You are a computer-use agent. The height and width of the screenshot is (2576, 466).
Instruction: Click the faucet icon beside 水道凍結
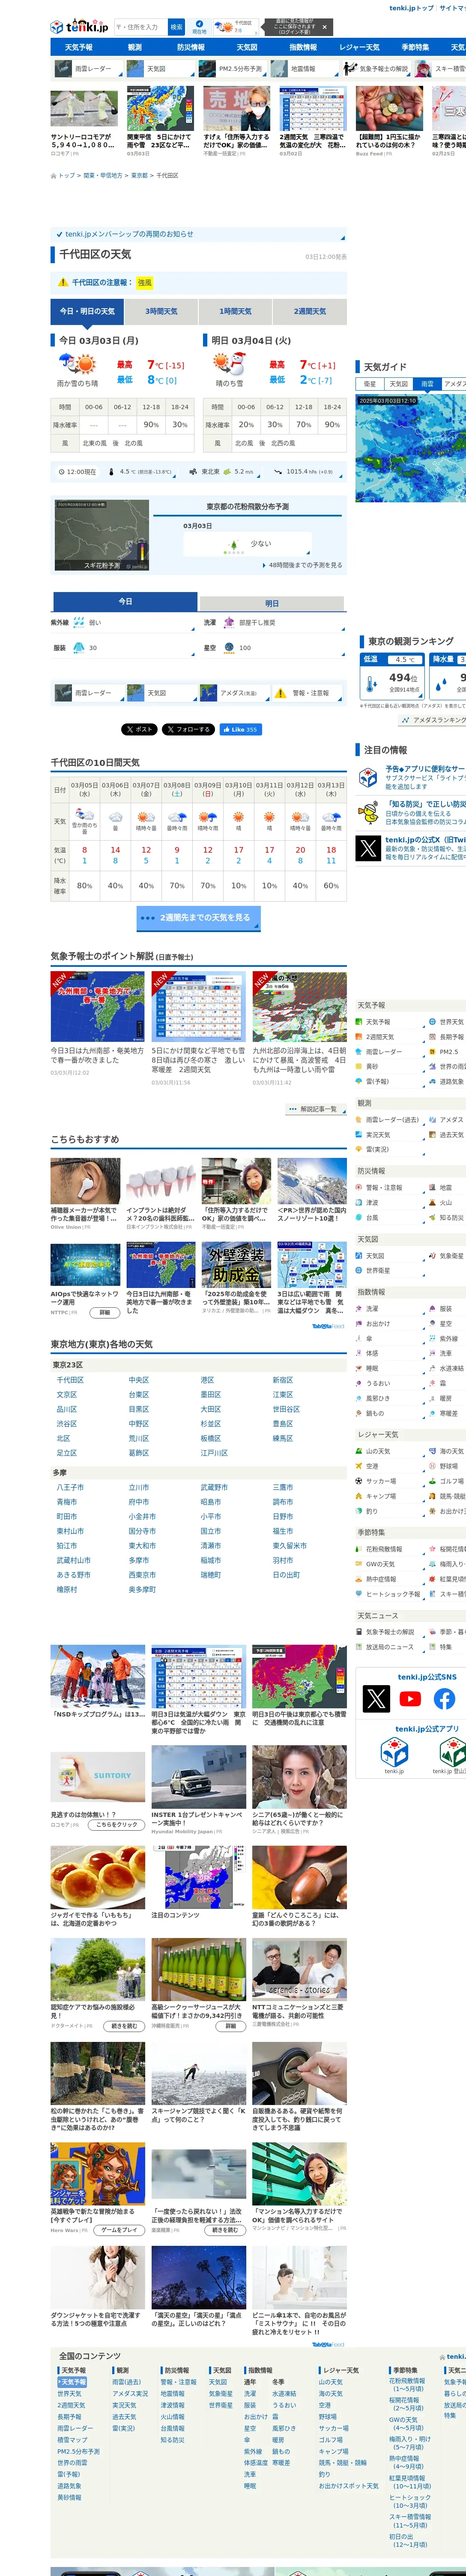tap(433, 1368)
